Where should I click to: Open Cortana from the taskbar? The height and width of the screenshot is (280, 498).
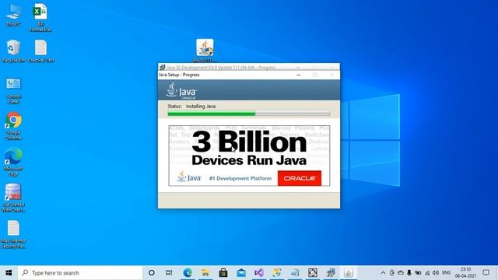coord(152,273)
